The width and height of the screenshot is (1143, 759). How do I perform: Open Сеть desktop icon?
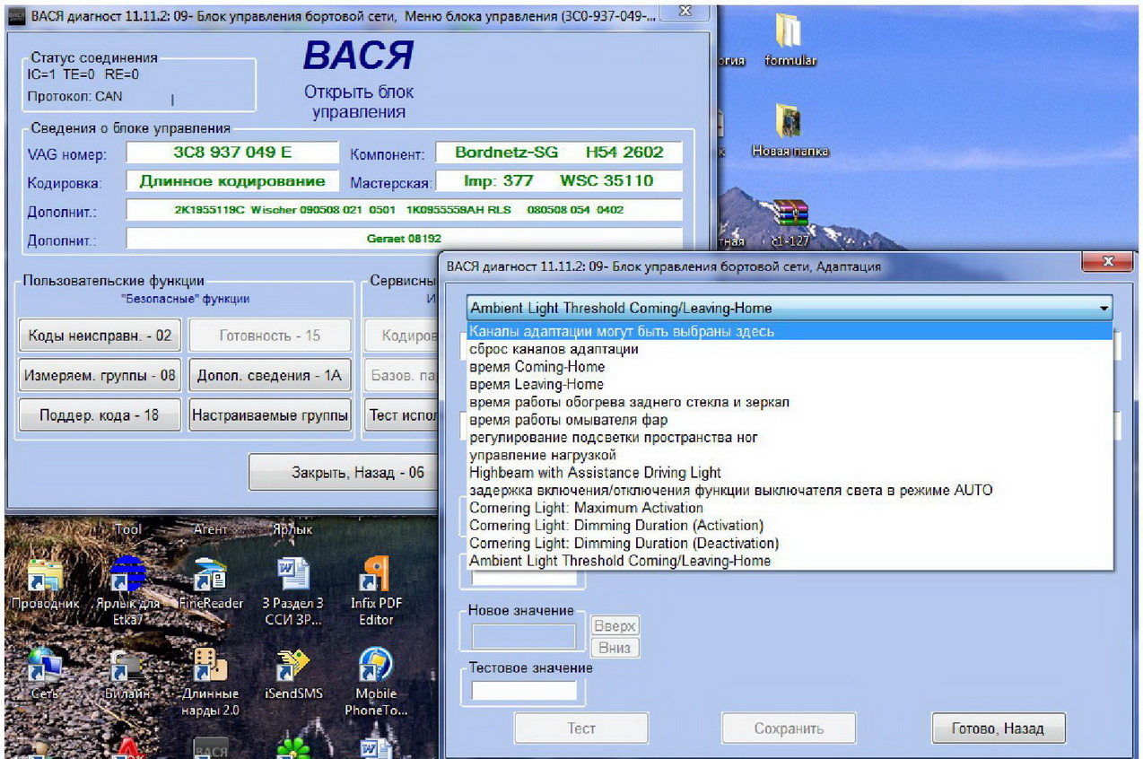[x=45, y=675]
